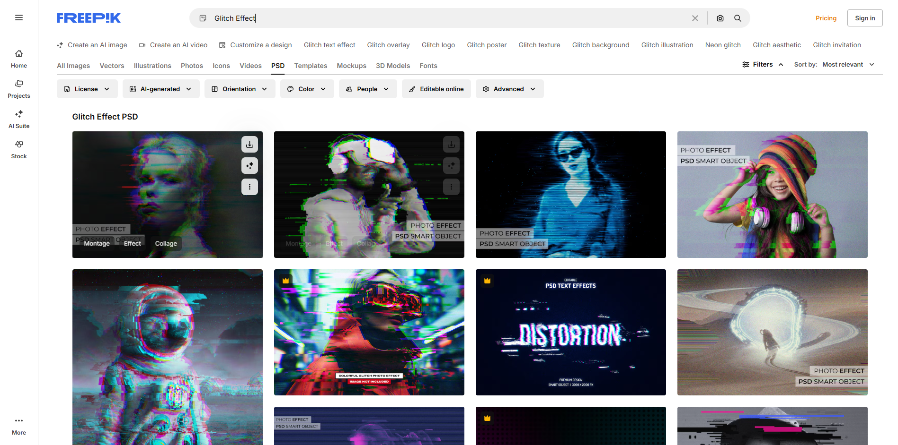Click the clear search X icon
The image size is (898, 445).
click(695, 18)
